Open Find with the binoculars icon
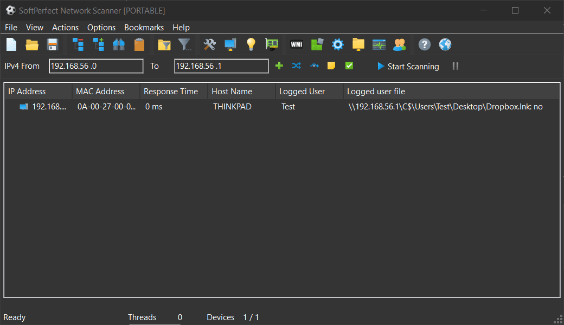The width and height of the screenshot is (564, 325). [119, 44]
